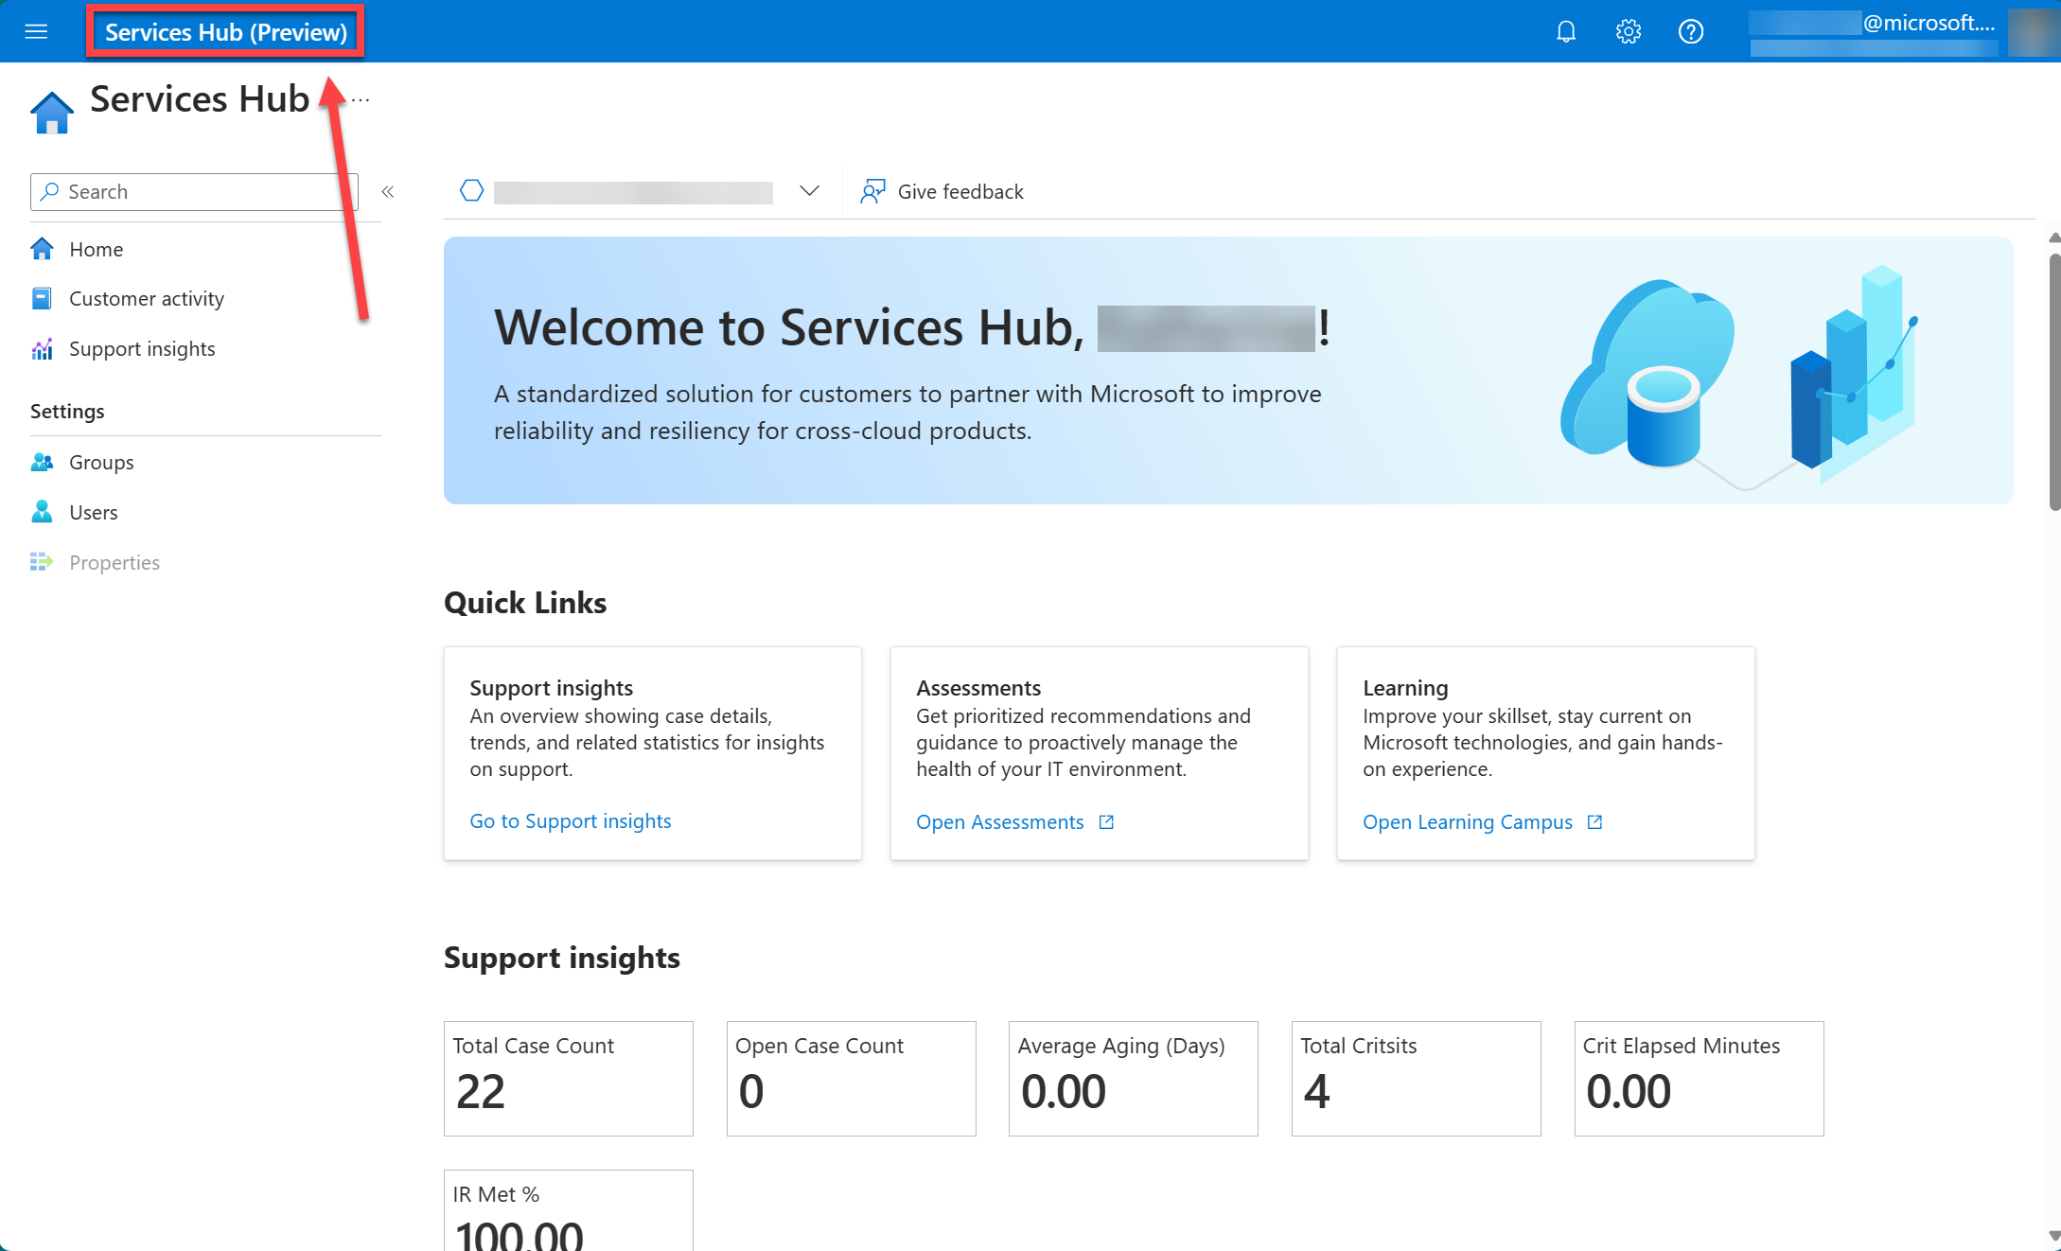The height and width of the screenshot is (1251, 2061).
Task: Go to Support insights quick link
Action: (570, 821)
